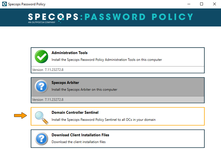The height and width of the screenshot is (156, 221).
Task: Minimize the Specops Password Policy window
Action: pyautogui.click(x=188, y=4)
